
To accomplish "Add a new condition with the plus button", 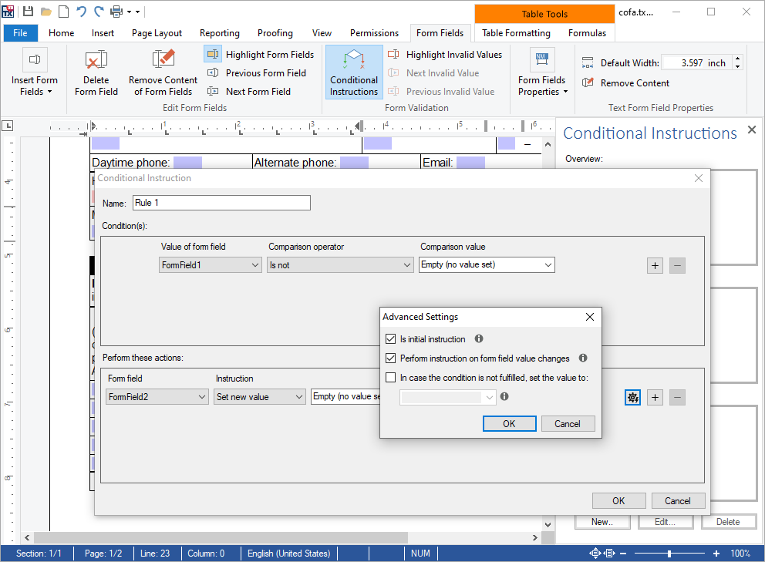I will pos(654,264).
